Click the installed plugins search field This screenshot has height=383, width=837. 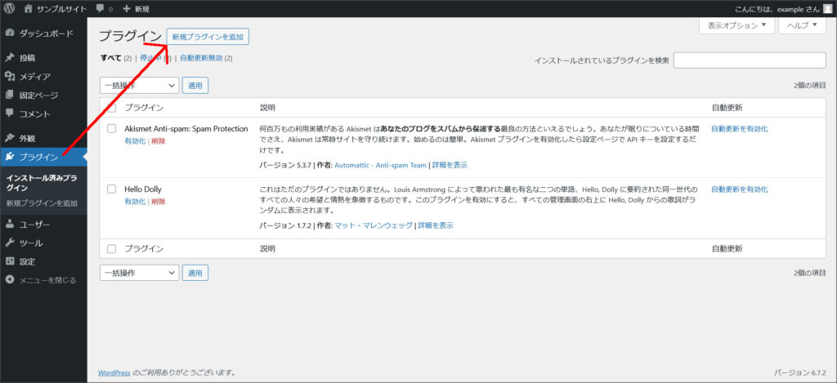(x=749, y=60)
